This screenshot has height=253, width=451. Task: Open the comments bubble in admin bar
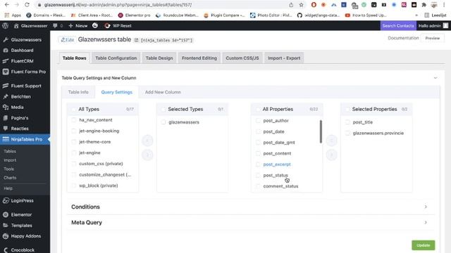(x=58, y=25)
